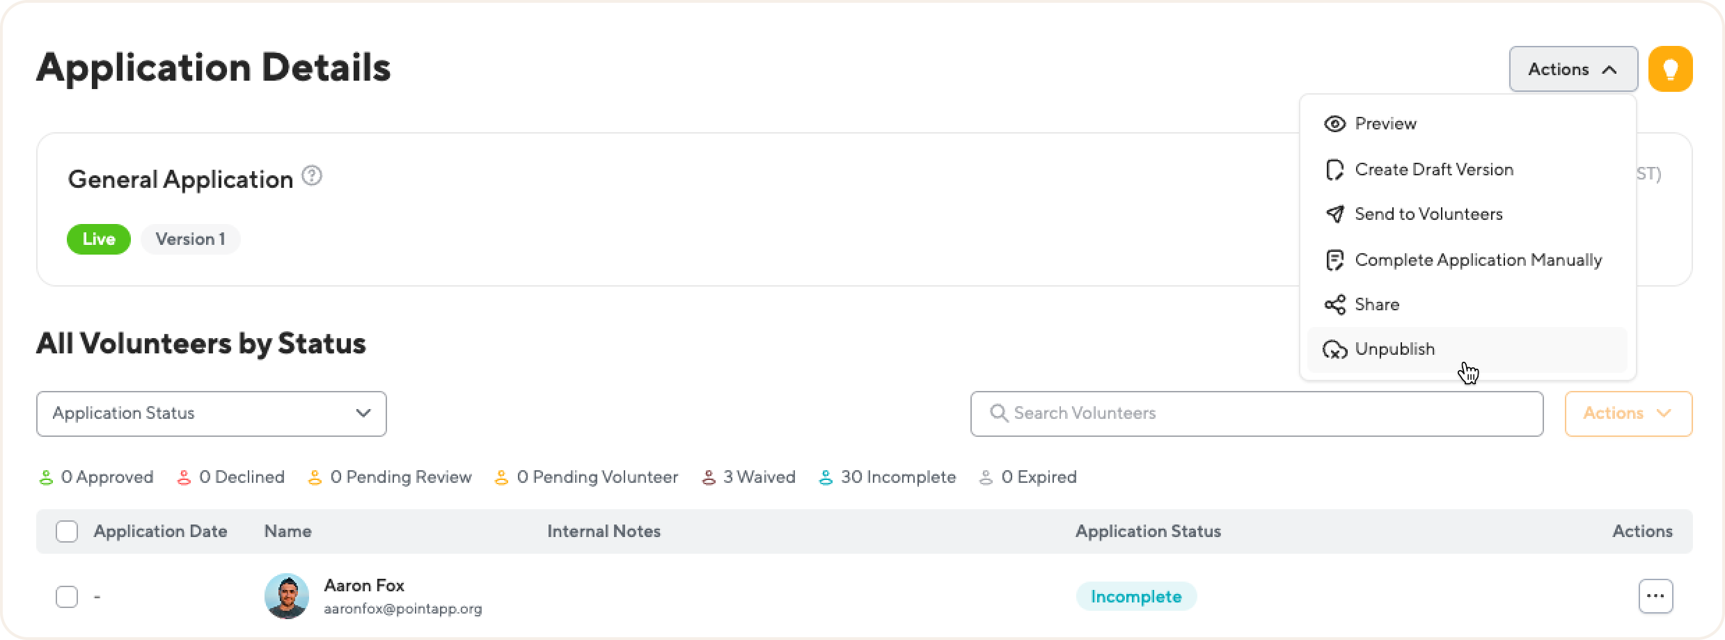
Task: Click the Create Draft Version document icon
Action: (x=1334, y=170)
